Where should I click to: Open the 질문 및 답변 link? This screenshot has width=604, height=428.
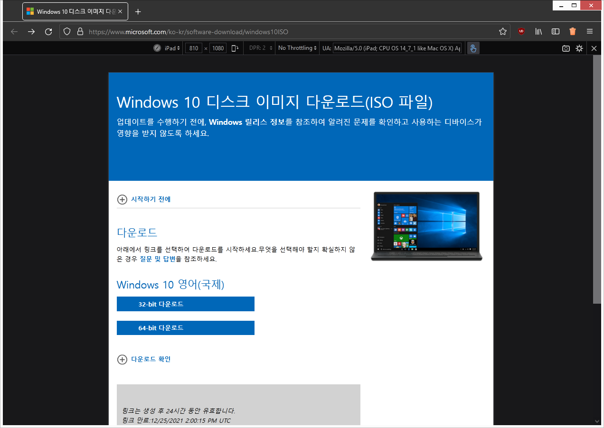point(158,259)
